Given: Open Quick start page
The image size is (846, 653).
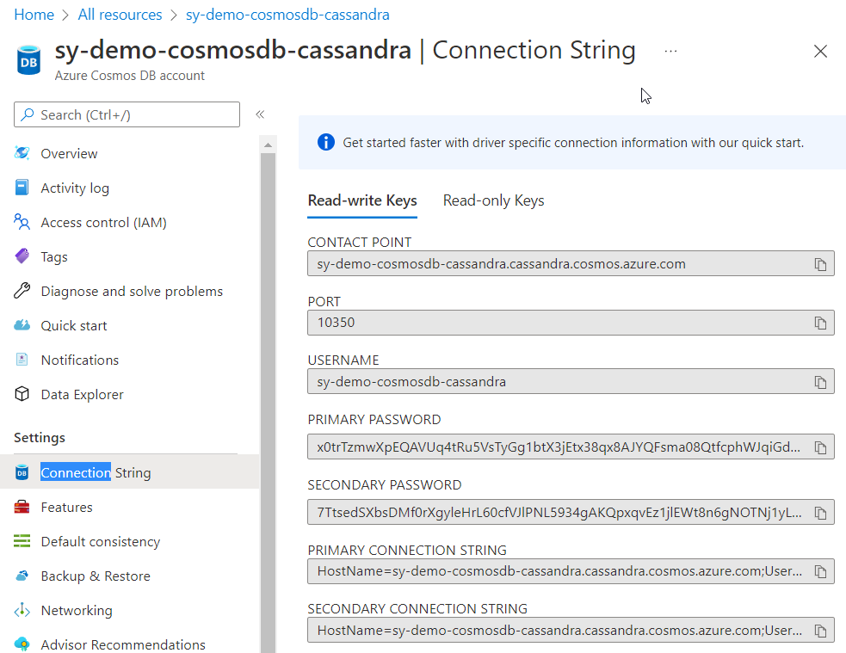Looking at the screenshot, I should pyautogui.click(x=74, y=326).
